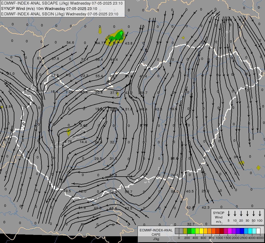Click the 2500 tick label on CAPE scale

[244, 238]
